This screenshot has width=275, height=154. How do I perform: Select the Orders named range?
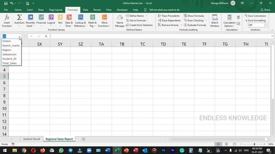(x=12, y=41)
